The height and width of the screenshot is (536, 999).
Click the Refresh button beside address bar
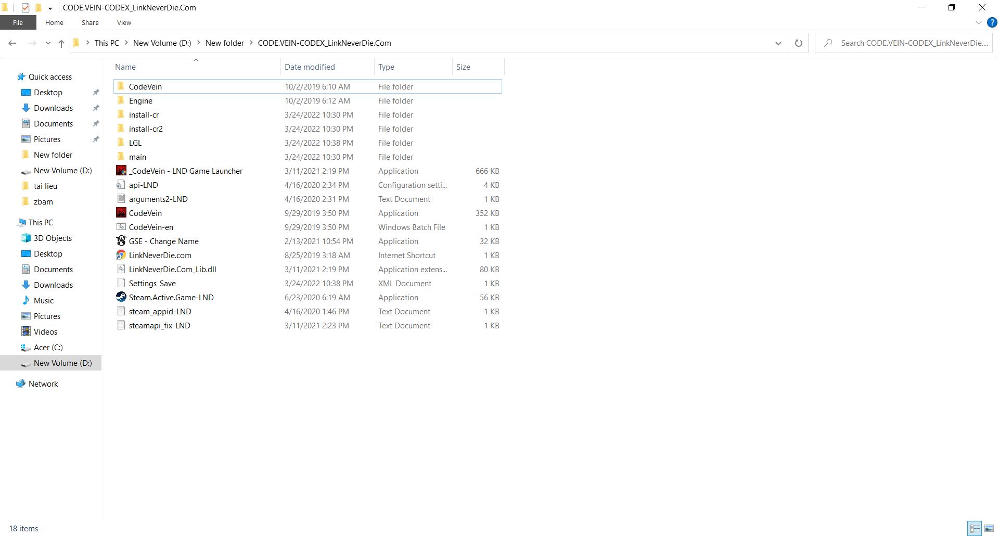click(798, 43)
